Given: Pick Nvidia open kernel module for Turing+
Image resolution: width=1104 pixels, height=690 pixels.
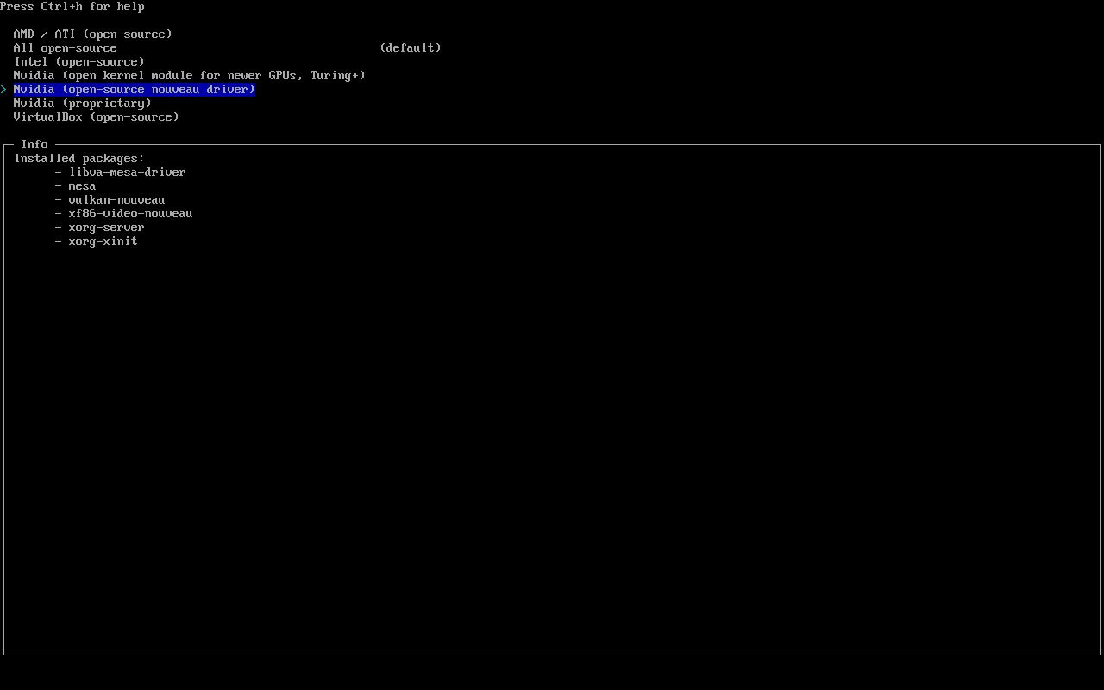Looking at the screenshot, I should point(189,75).
